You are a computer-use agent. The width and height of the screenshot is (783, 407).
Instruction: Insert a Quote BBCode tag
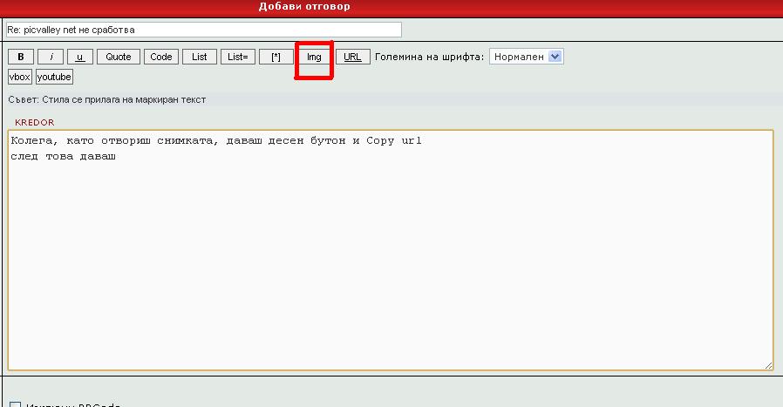pos(119,57)
